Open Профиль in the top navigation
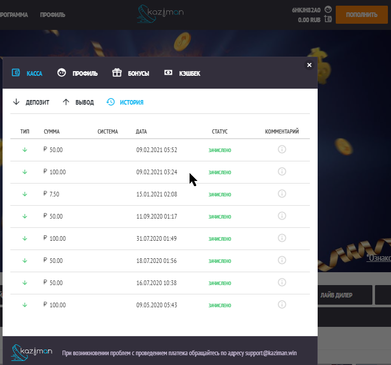Screen dimensions: 391x365 click(53, 15)
